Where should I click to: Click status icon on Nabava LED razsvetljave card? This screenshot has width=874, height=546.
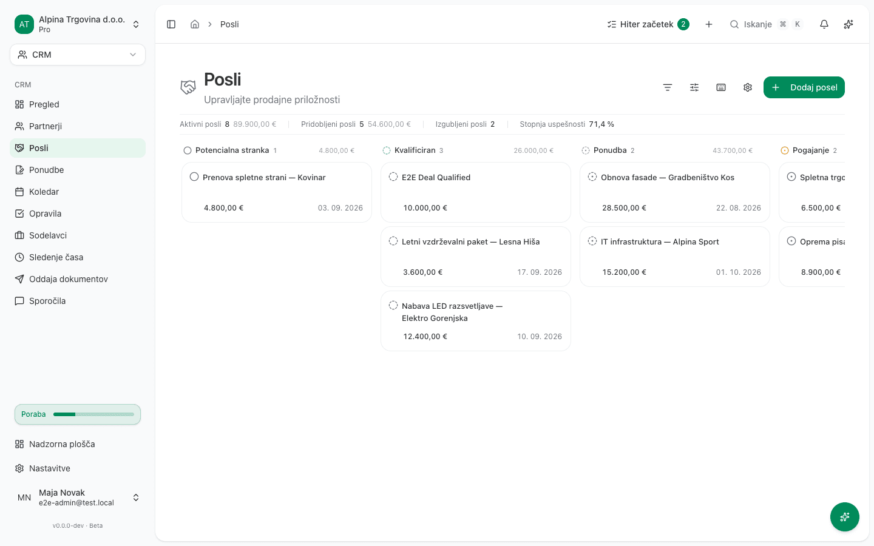pos(393,306)
